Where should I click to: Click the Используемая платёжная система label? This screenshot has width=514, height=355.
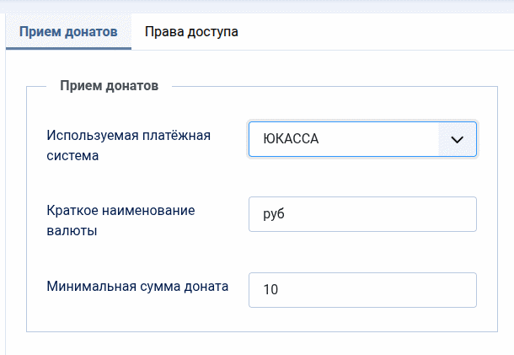click(x=128, y=145)
